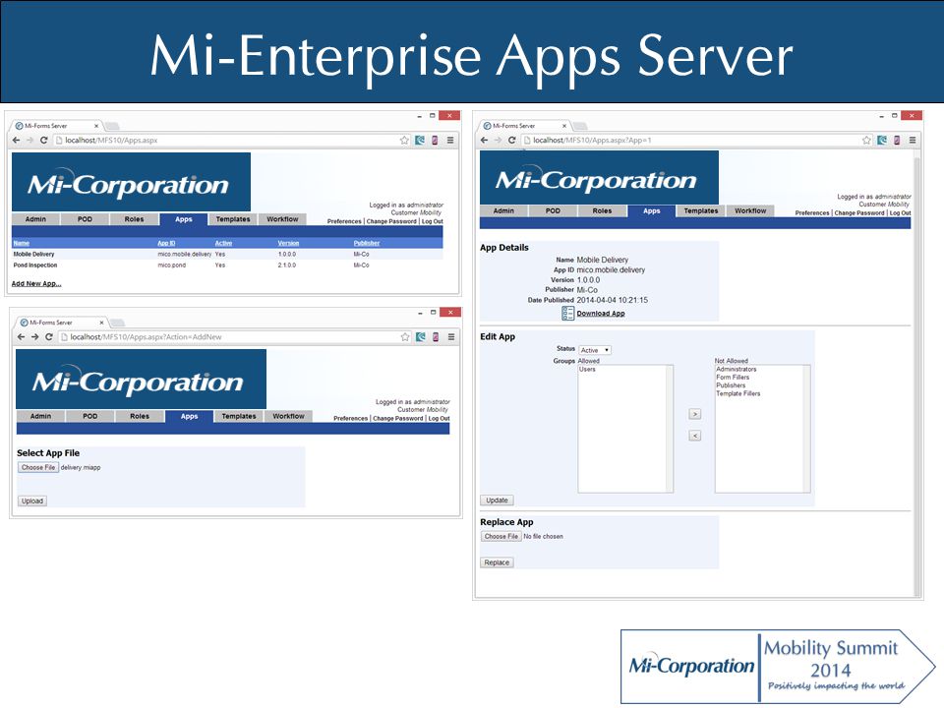Close Mi-Forms Server tab in App=1 window
Image resolution: width=944 pixels, height=708 pixels.
pos(564,126)
